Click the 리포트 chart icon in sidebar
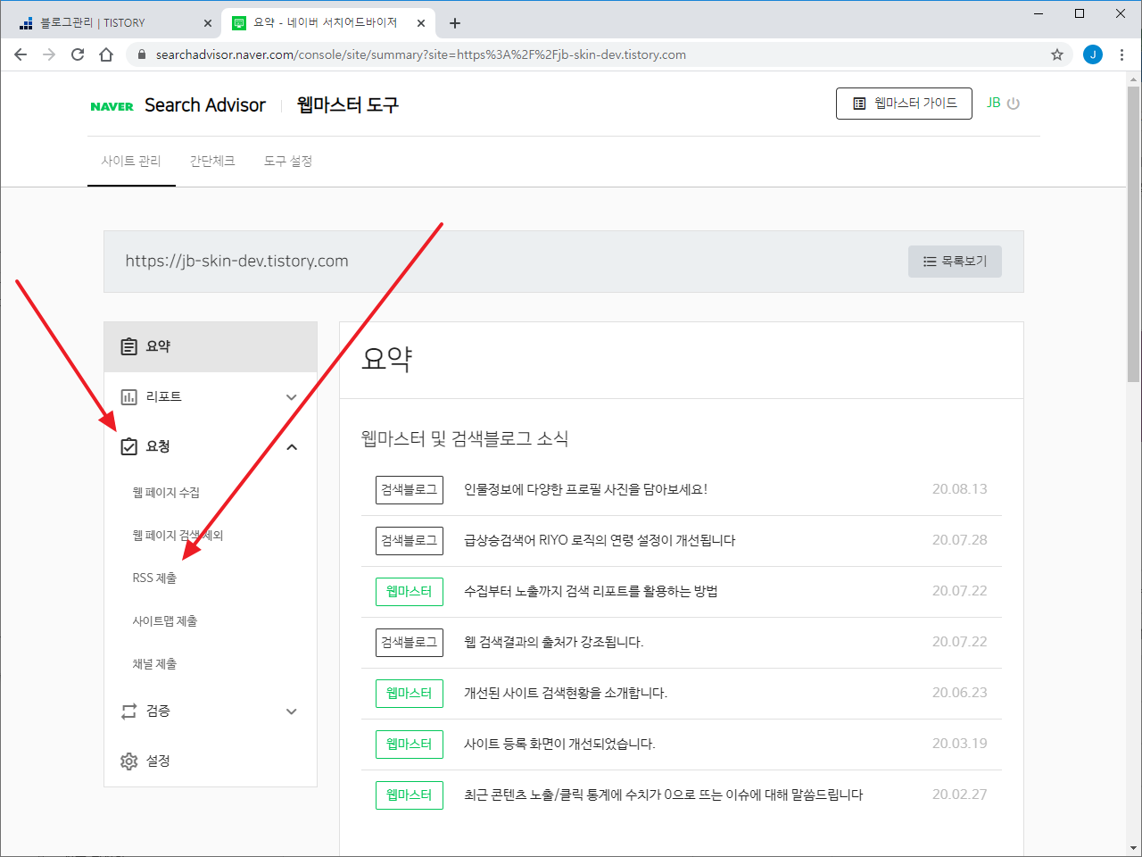Viewport: 1142px width, 857px height. [129, 396]
